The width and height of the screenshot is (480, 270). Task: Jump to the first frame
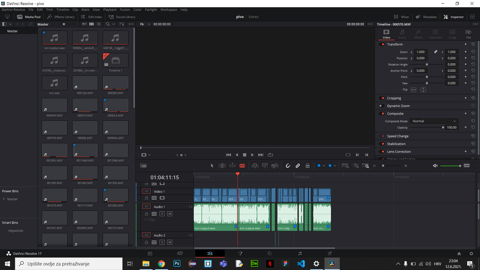228,155
